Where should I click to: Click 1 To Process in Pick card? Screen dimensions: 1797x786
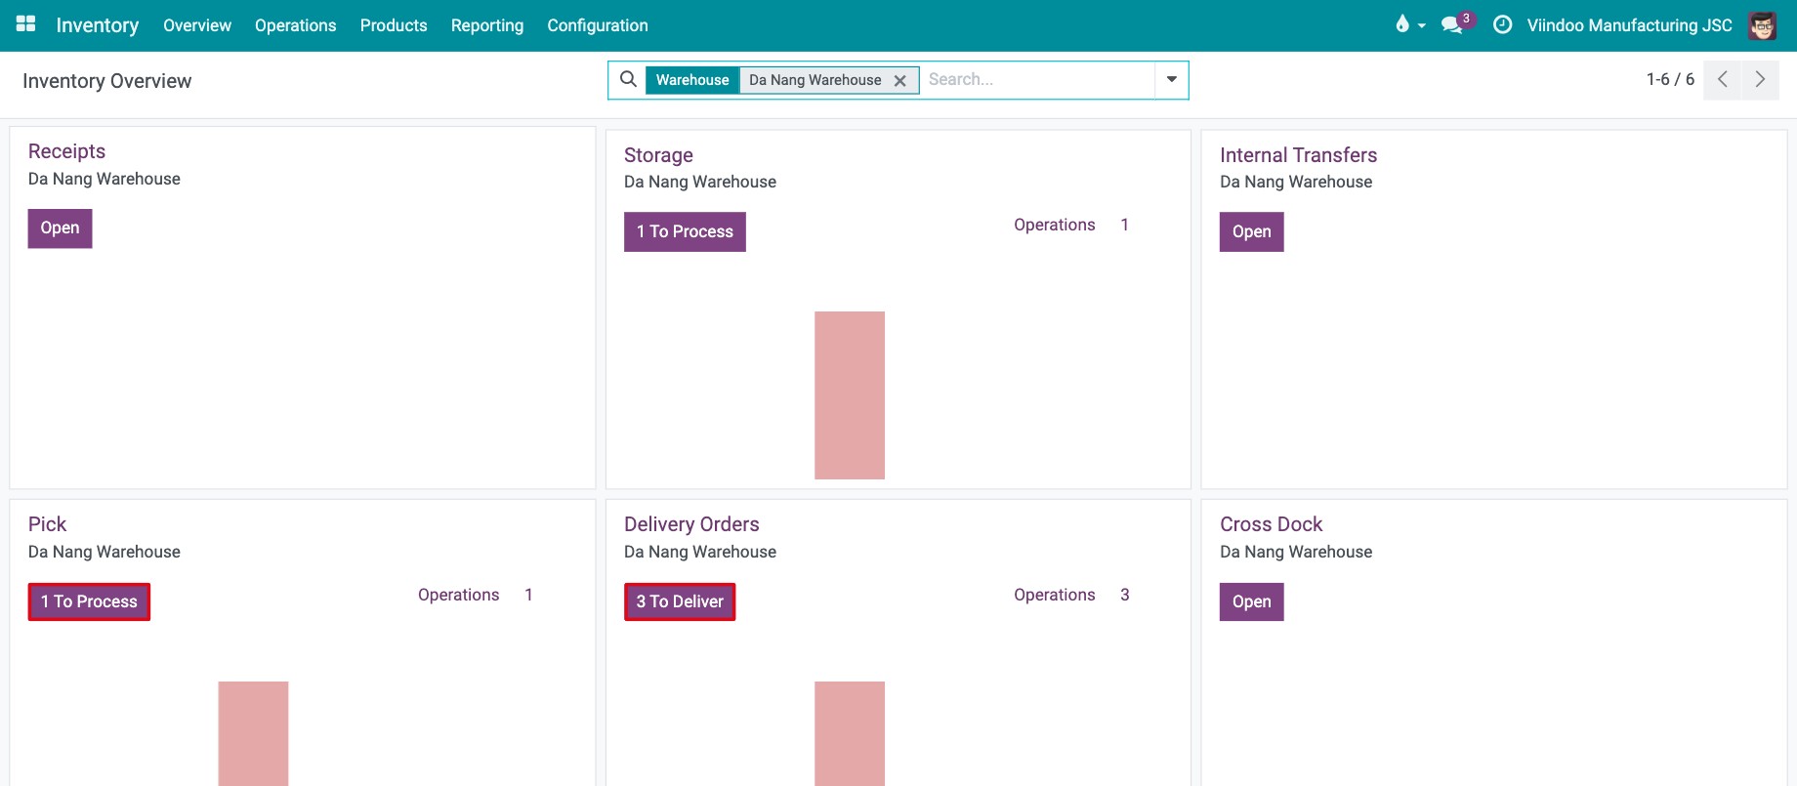point(89,601)
